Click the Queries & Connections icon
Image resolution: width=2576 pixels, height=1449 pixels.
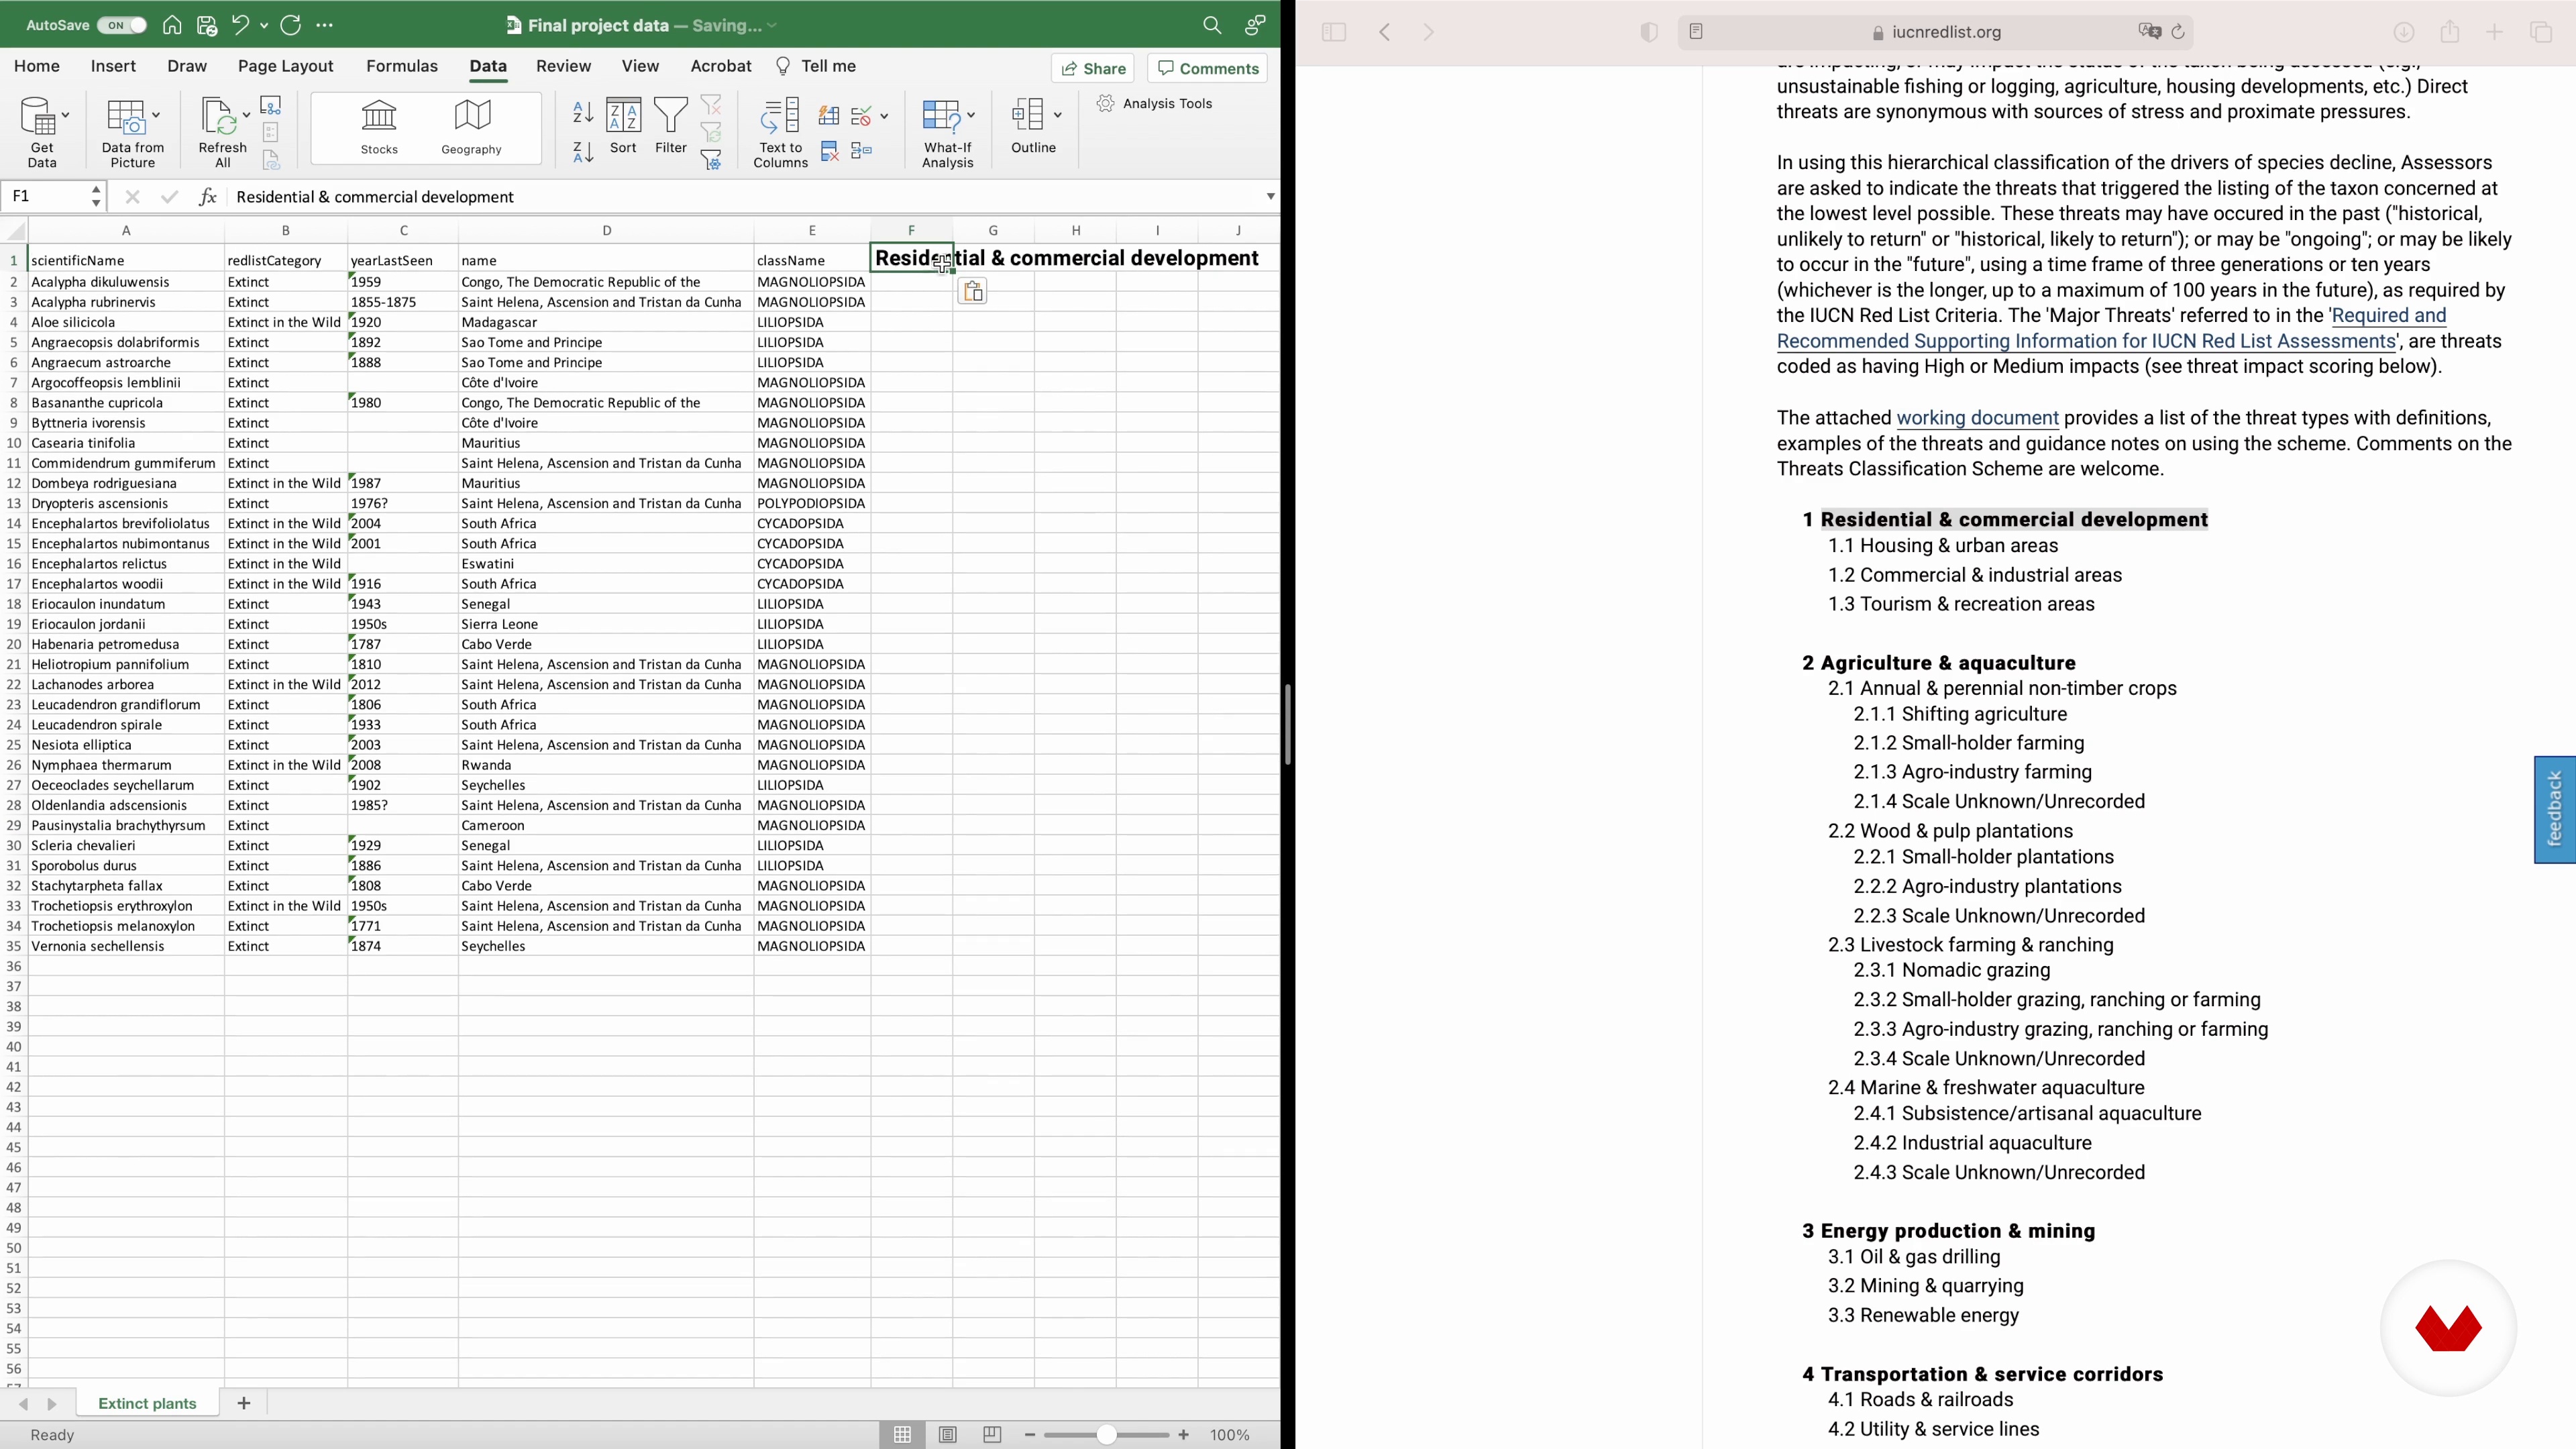pos(271,105)
